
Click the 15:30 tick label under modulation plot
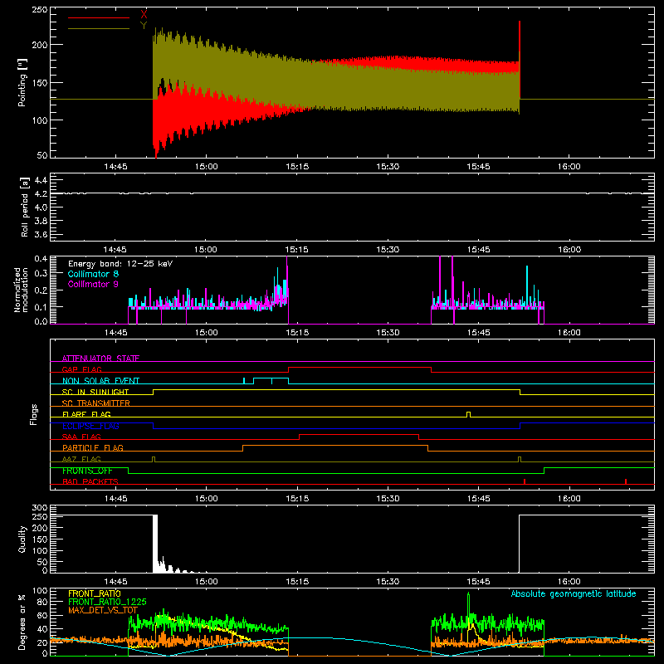tap(388, 333)
